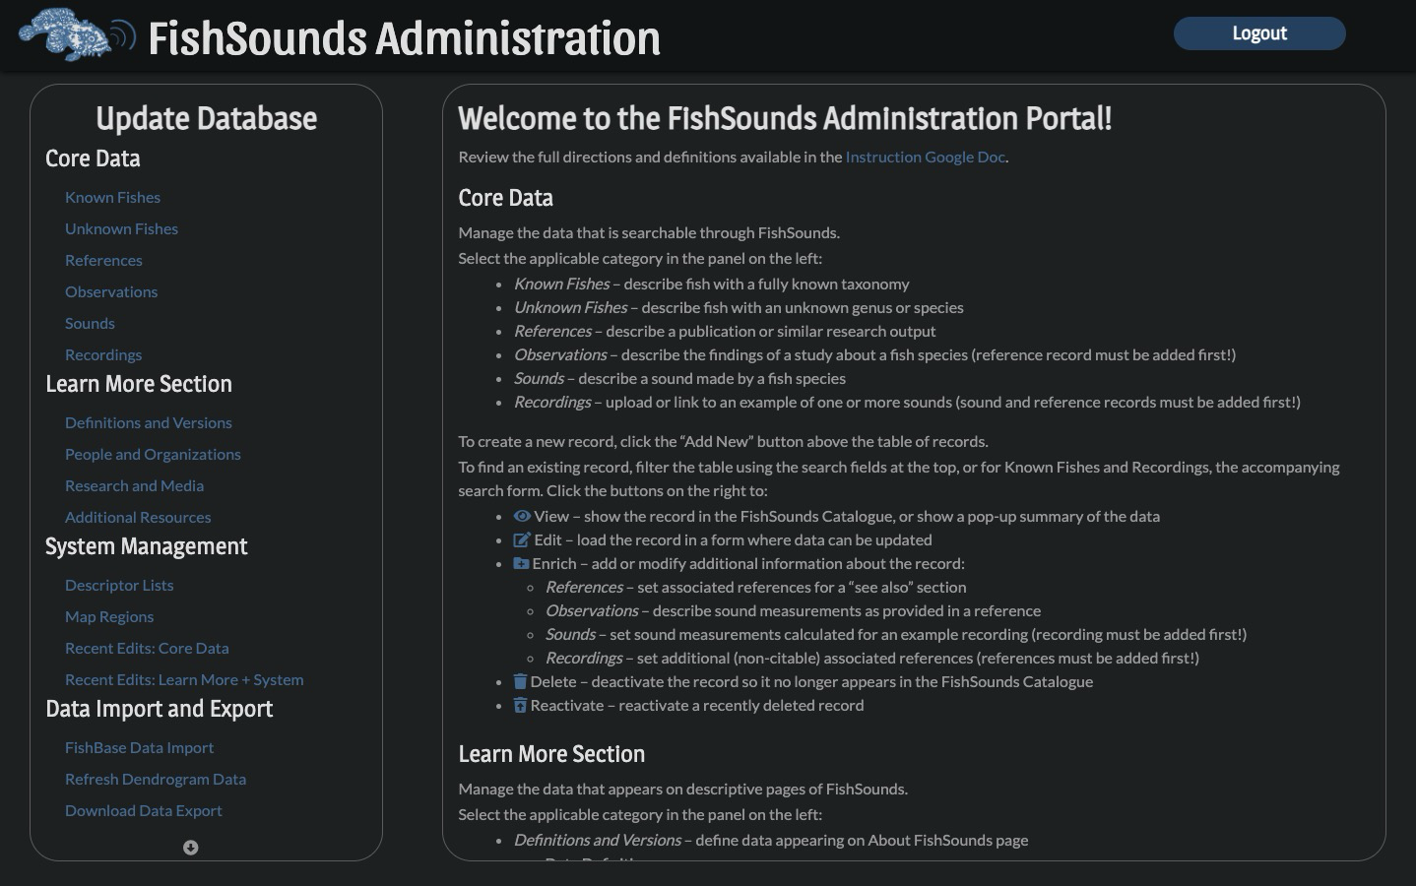Image resolution: width=1416 pixels, height=886 pixels.
Task: Open People and Organizations
Action: coord(153,454)
